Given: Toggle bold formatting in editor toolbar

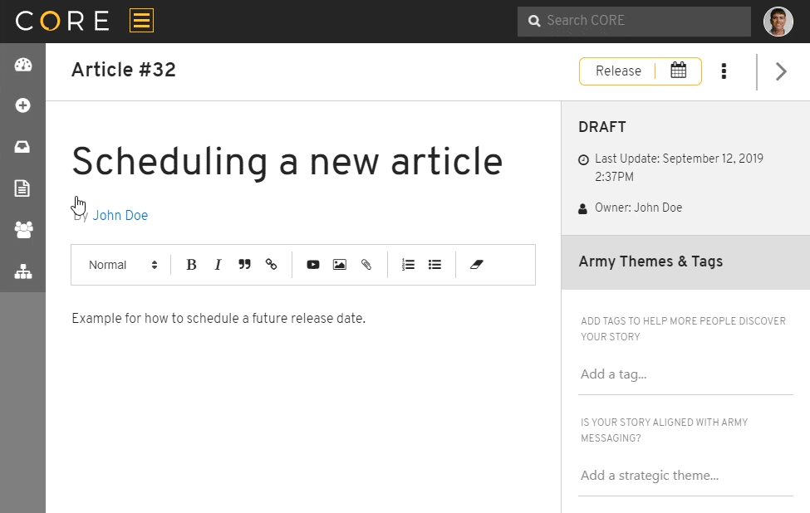Looking at the screenshot, I should [191, 265].
